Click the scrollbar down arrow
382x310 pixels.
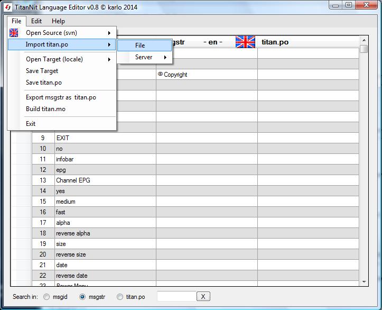coord(364,282)
